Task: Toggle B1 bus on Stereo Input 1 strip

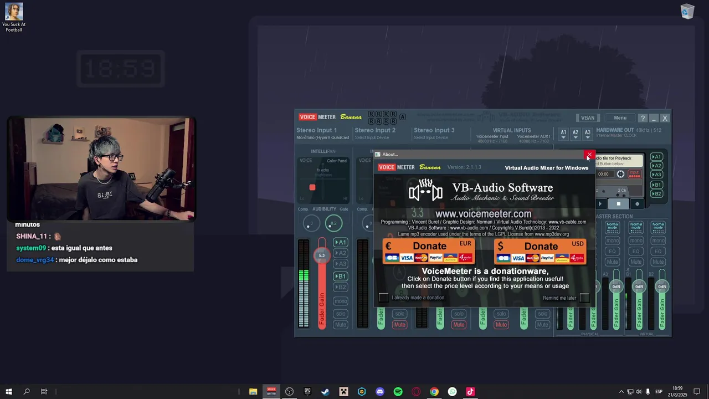Action: 341,276
